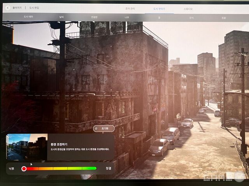Choose the 도시 테마 category

(x=29, y=17)
